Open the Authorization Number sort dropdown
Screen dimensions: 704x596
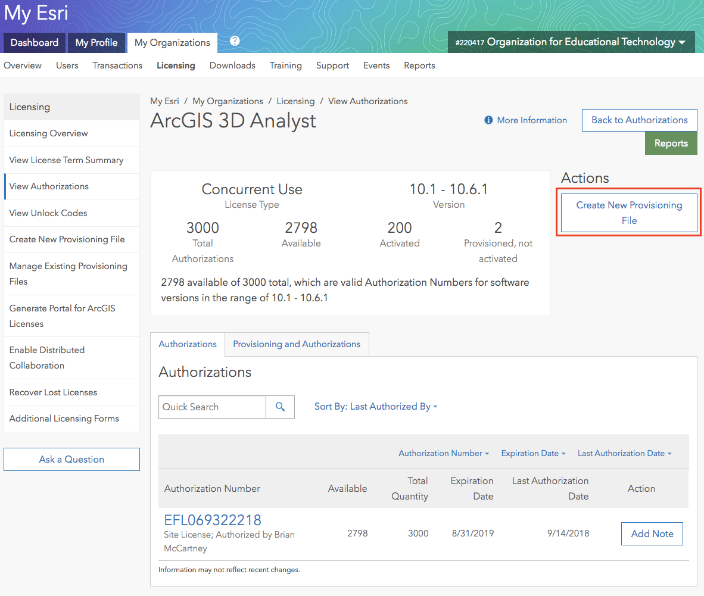[x=444, y=453]
